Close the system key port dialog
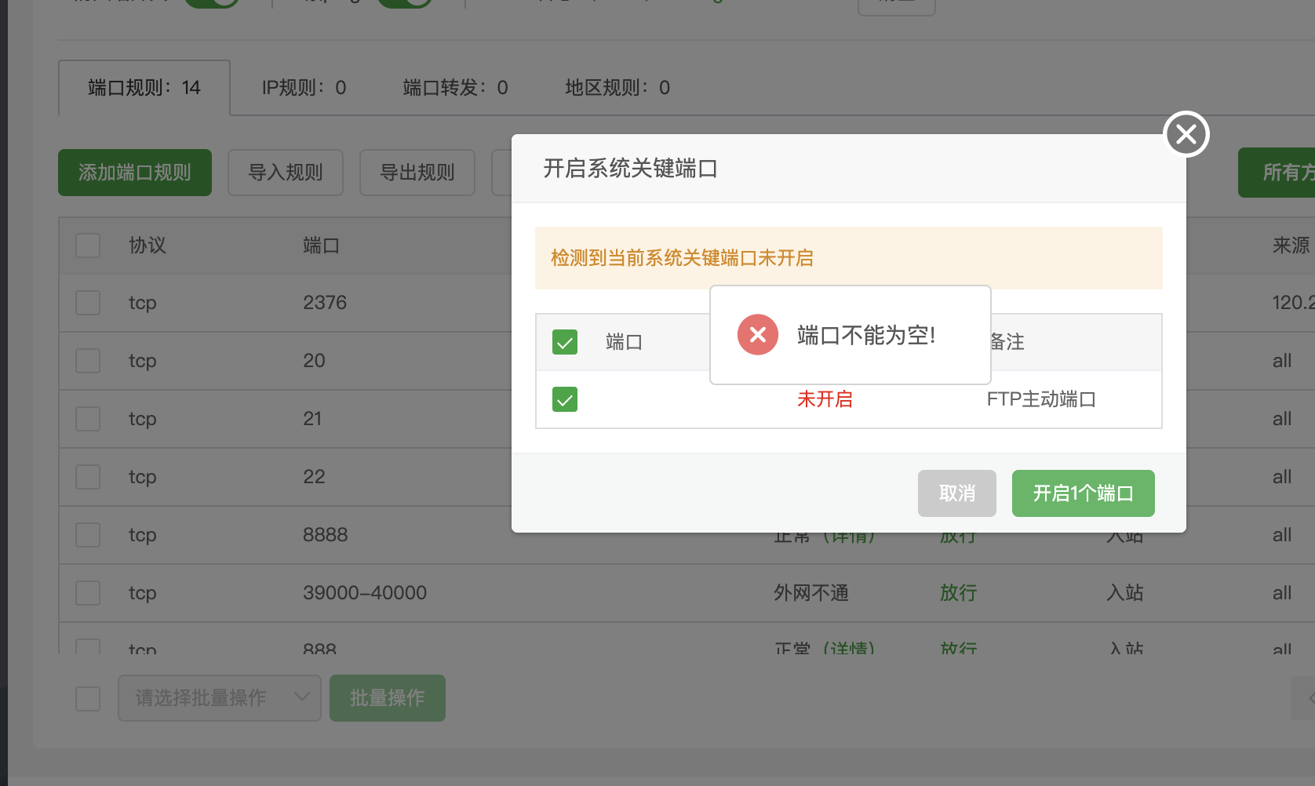This screenshot has height=786, width=1315. (1186, 134)
